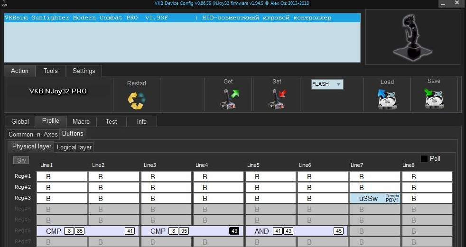Click the Reg#2 Line7 B cell
466x247 pixels.
[375, 188]
